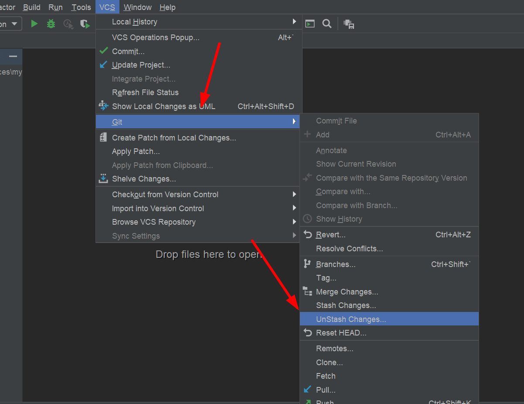
Task: Click the blue arrow Update Project icon
Action: [x=103, y=65]
